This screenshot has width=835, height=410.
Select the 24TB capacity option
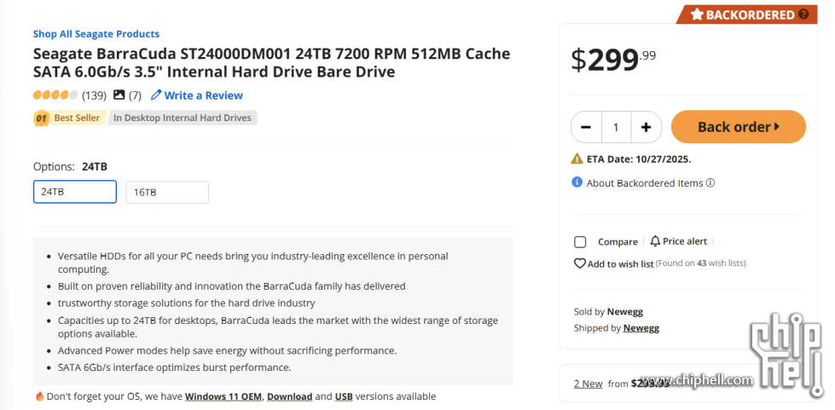click(75, 192)
